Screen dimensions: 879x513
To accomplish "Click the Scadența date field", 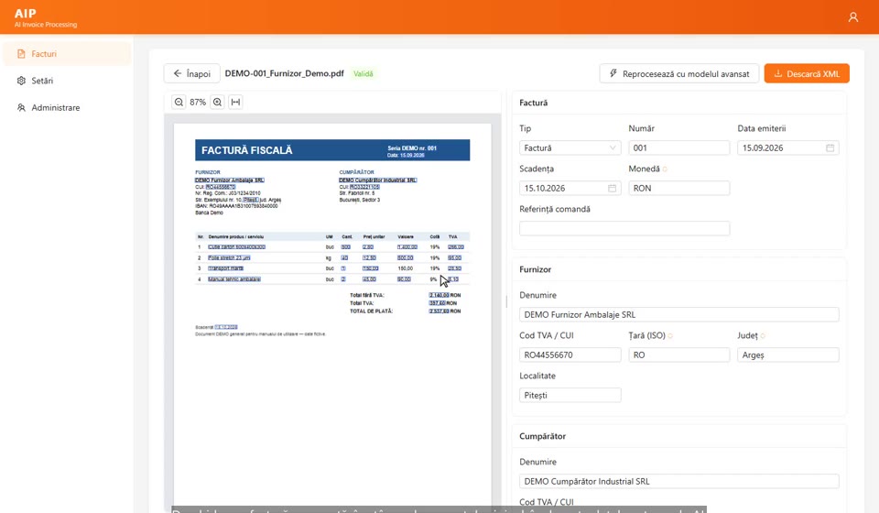I will pyautogui.click(x=570, y=189).
